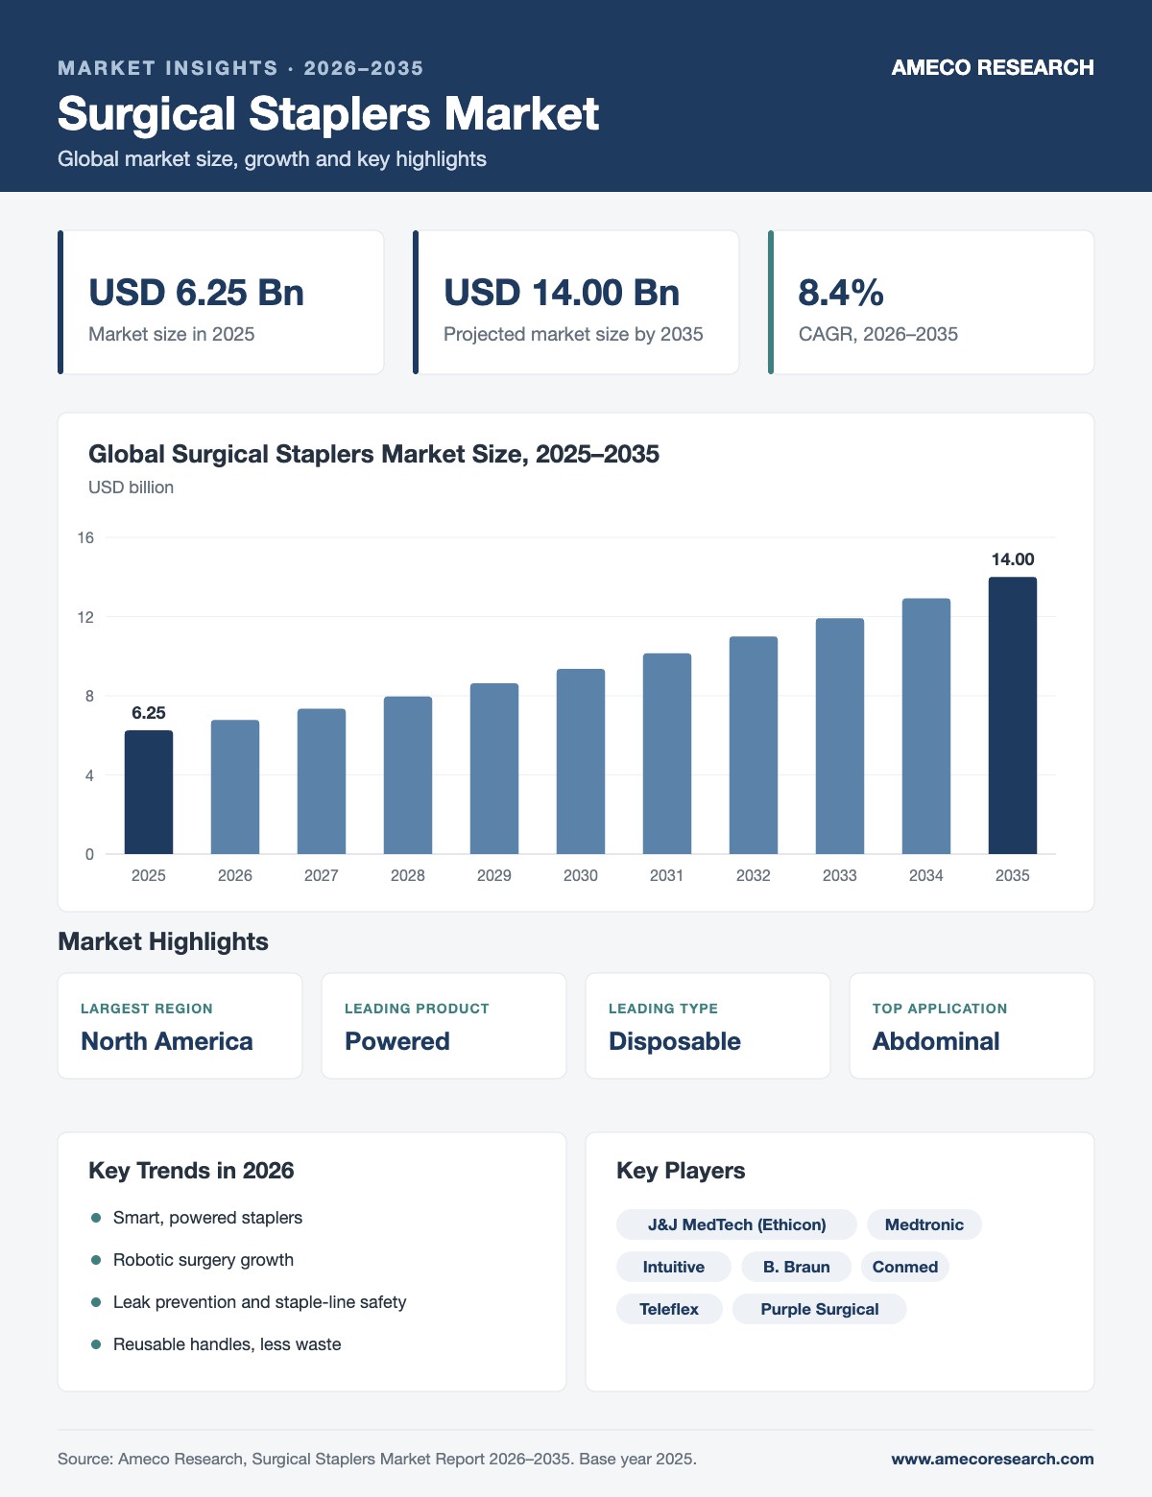Open the Powered leading product card
This screenshot has height=1497, width=1152.
[x=444, y=1026]
